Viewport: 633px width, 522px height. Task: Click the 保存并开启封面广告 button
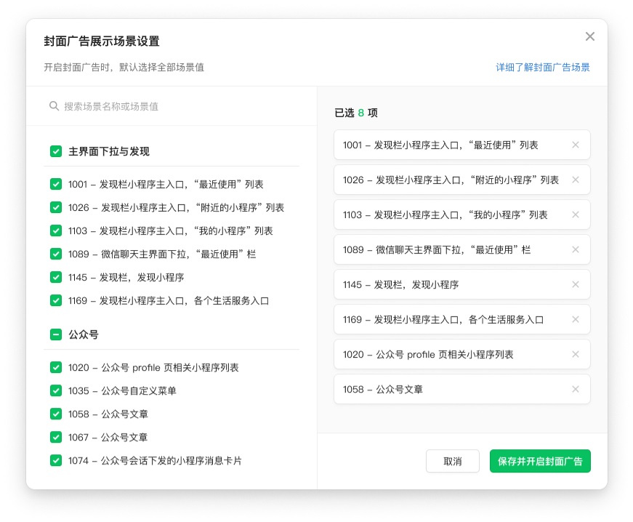(540, 461)
